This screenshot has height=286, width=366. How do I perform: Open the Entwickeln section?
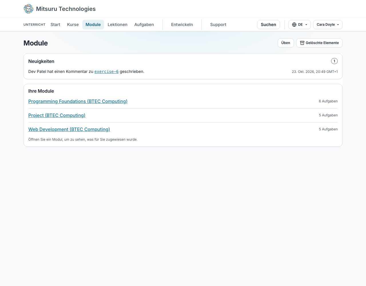click(x=182, y=25)
